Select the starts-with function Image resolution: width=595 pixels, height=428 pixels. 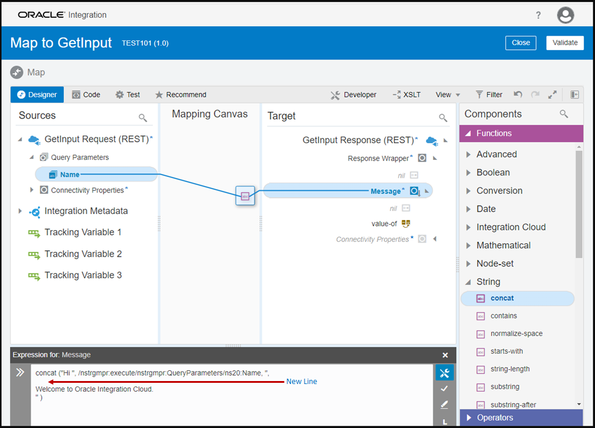(506, 351)
